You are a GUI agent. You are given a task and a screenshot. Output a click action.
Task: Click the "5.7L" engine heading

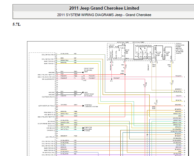pyautogui.click(x=17, y=24)
